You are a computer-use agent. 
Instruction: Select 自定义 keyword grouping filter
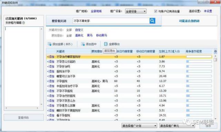pyautogui.click(x=79, y=30)
